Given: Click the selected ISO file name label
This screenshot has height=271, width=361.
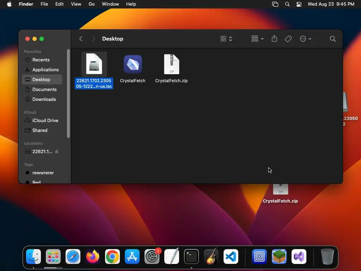Looking at the screenshot, I should pyautogui.click(x=94, y=83).
